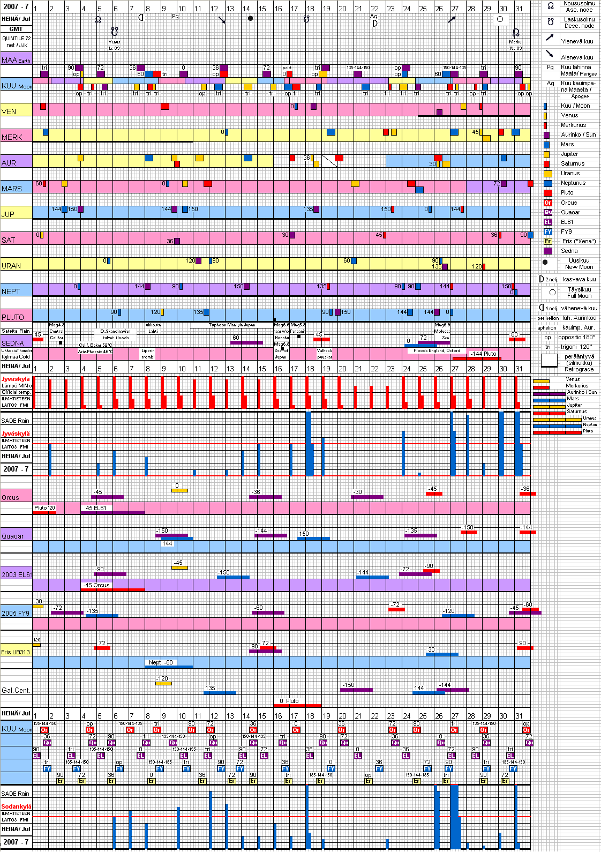Select the Gal.Cent. row label
The width and height of the screenshot is (601, 852).
pos(16,690)
